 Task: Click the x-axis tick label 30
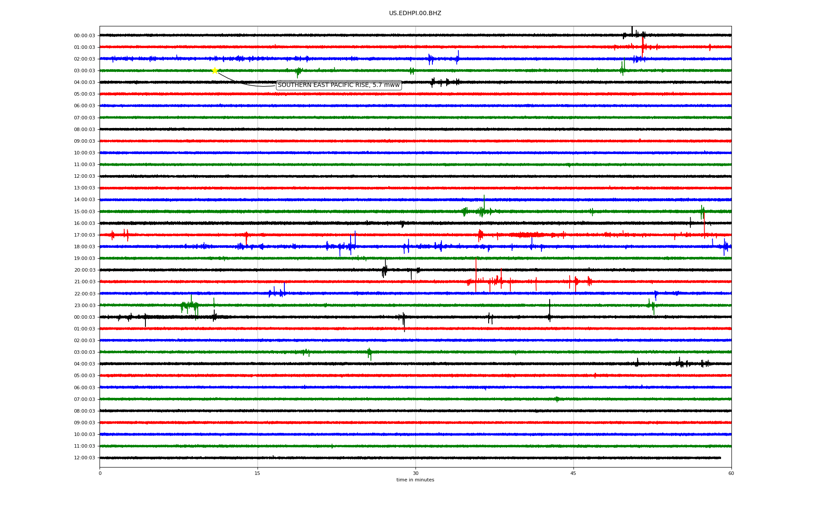coord(415,473)
